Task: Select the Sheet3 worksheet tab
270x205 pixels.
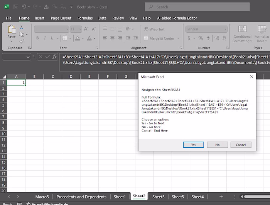Action: [x=158, y=197]
